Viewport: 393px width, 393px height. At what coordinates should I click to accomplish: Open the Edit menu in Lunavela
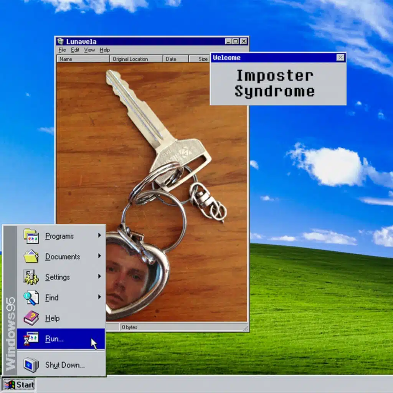[75, 50]
